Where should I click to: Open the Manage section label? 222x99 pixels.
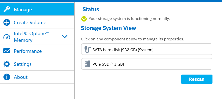point(23,9)
